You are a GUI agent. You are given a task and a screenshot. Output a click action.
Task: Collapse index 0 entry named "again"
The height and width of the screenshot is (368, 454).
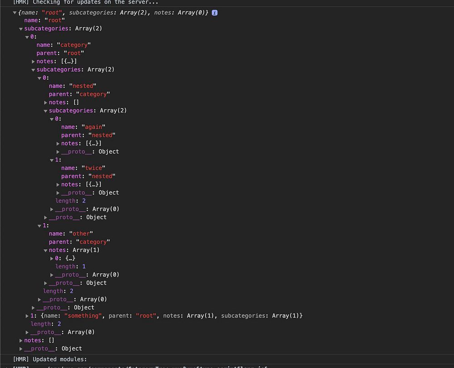click(x=52, y=119)
